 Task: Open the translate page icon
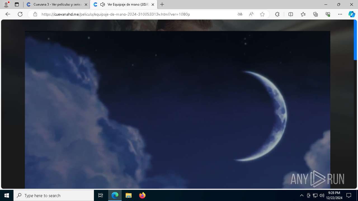(240, 14)
